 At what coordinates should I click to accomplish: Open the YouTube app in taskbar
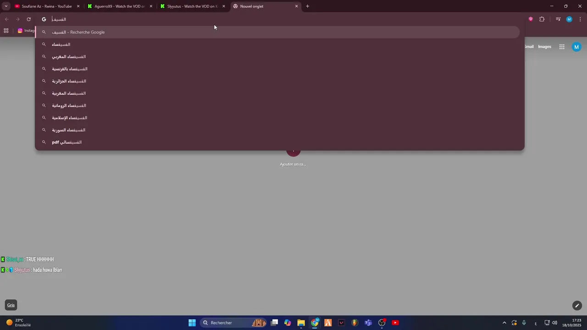[x=395, y=323]
